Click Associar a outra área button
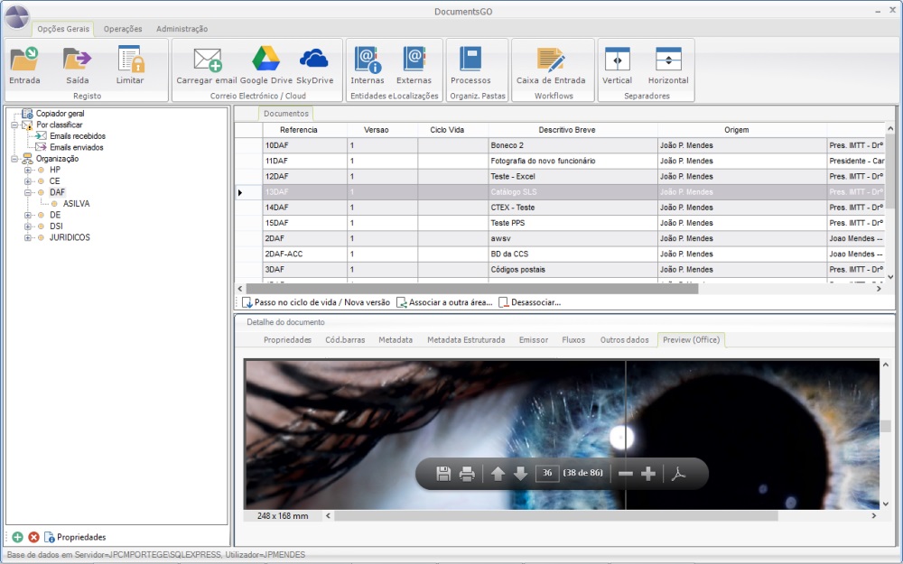Image resolution: width=903 pixels, height=564 pixels. coord(444,302)
